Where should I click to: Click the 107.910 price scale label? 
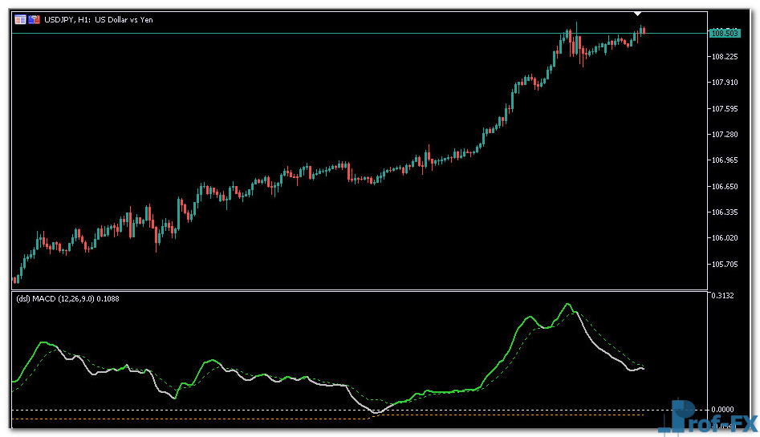point(724,83)
